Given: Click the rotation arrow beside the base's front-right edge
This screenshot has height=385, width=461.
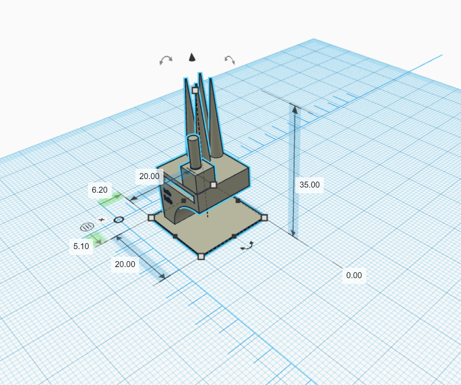Looking at the screenshot, I should [247, 246].
